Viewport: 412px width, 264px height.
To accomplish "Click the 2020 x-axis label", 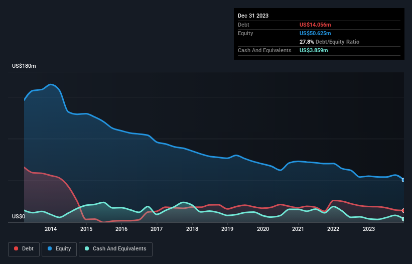I will 263,229.
